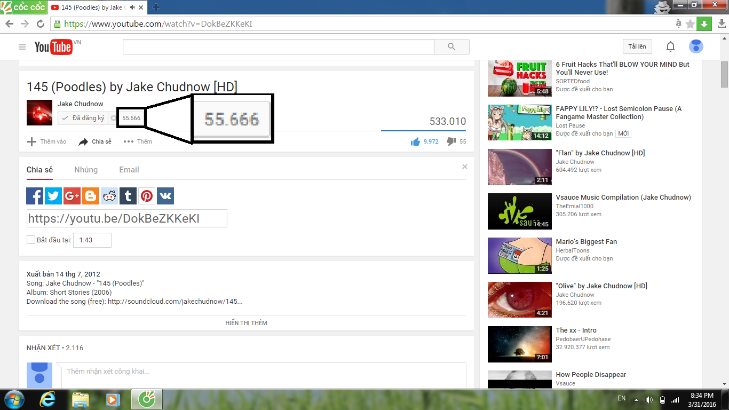The image size is (729, 410).
Task: Open 'The xx - Intro' thumbnail
Action: tap(519, 344)
